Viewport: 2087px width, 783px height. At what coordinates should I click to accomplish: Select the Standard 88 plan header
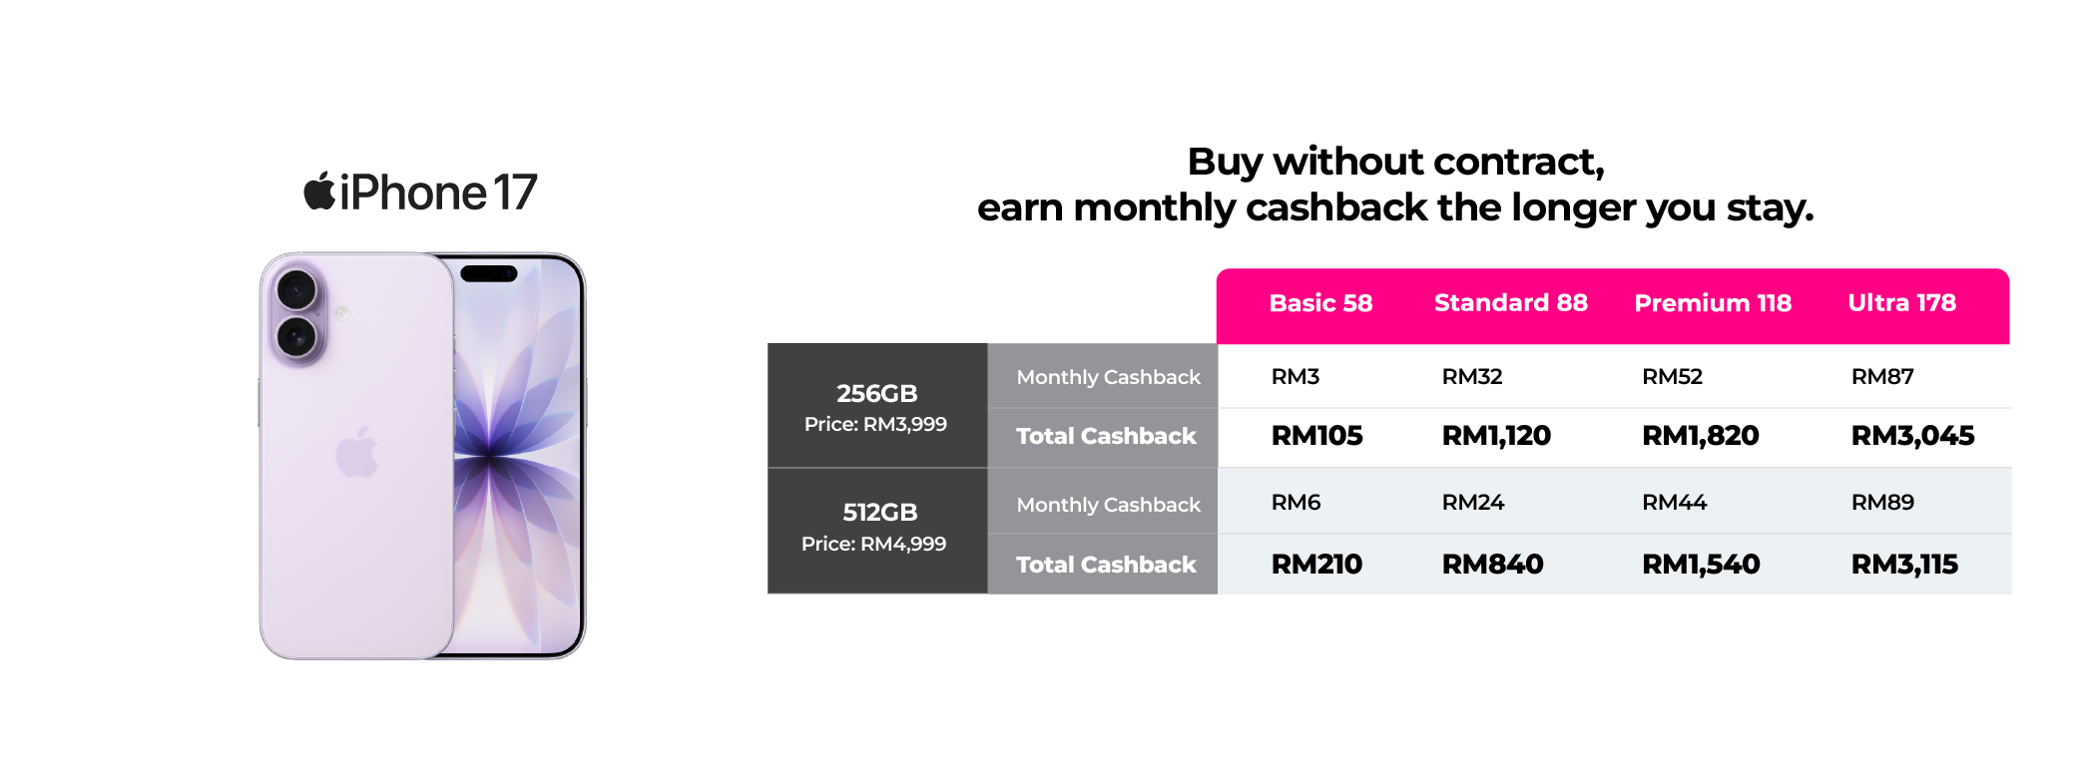pyautogui.click(x=1510, y=303)
